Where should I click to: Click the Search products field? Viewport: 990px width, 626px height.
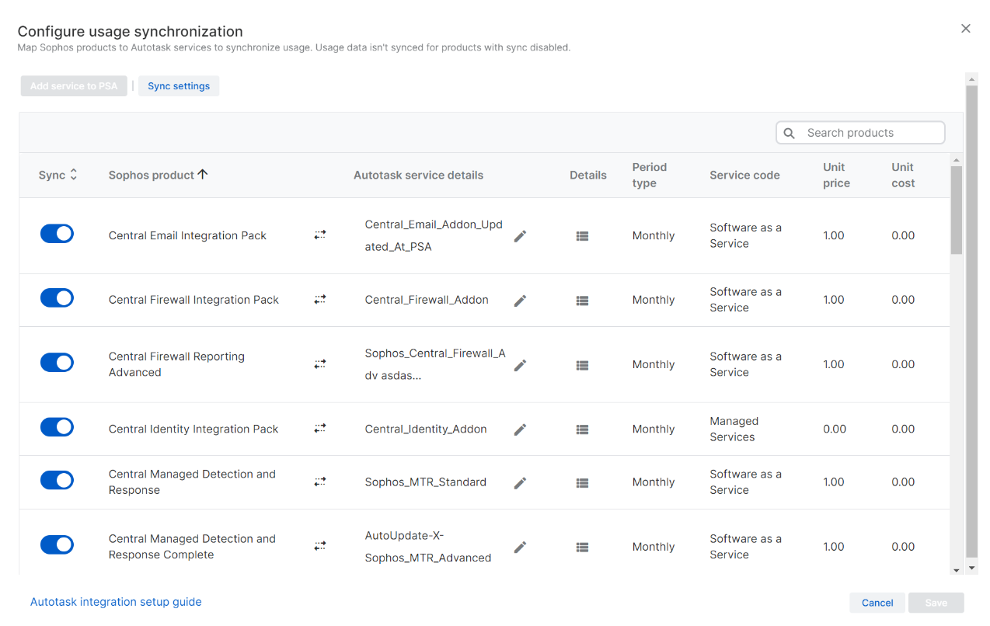(870, 133)
